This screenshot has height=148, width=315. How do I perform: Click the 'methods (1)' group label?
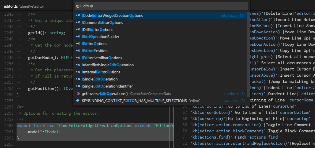[234, 94]
